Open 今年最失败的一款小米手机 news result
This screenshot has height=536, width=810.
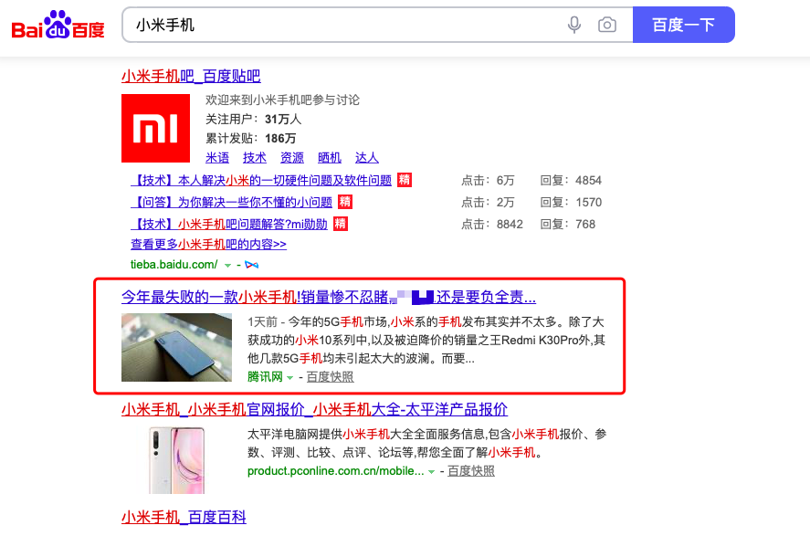pos(329,297)
